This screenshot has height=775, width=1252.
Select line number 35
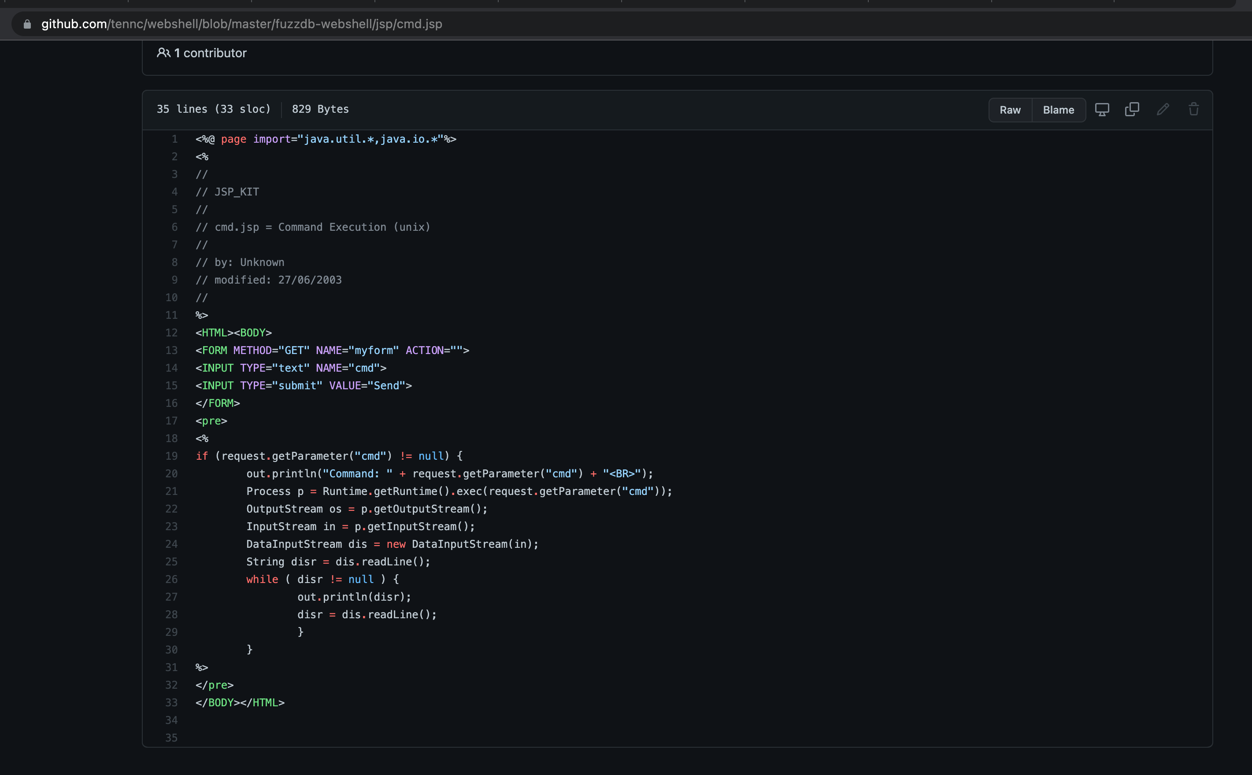pyautogui.click(x=171, y=738)
